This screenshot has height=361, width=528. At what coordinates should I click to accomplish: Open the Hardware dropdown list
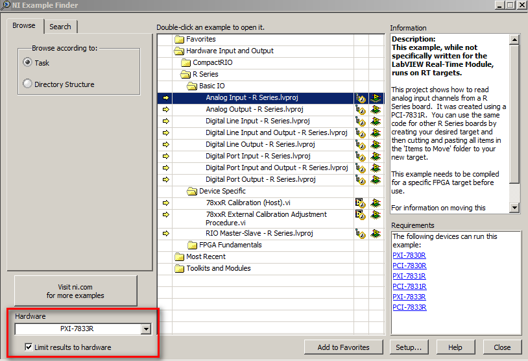coord(146,329)
